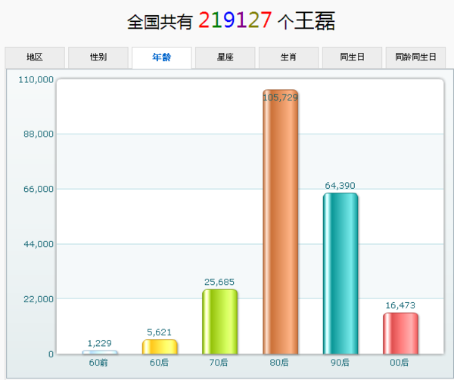This screenshot has height=380, width=454.
Task: Click the value label 64,390
Action: (340, 186)
